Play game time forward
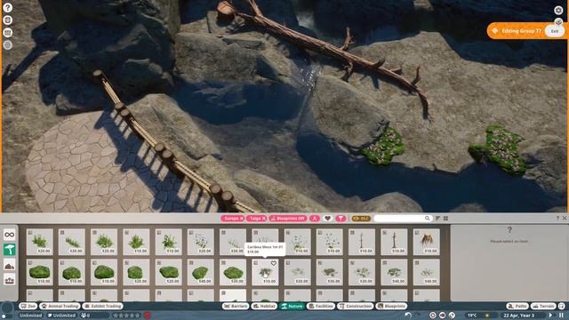 pyautogui.click(x=551, y=316)
